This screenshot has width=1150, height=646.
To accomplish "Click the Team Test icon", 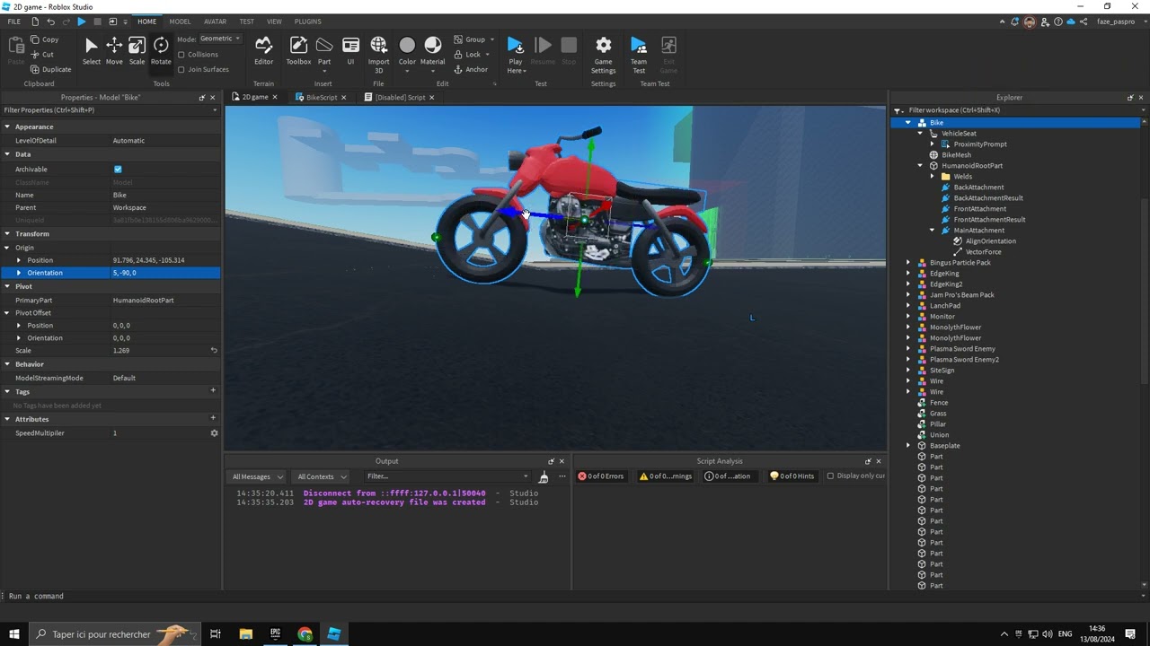I will [x=639, y=51].
